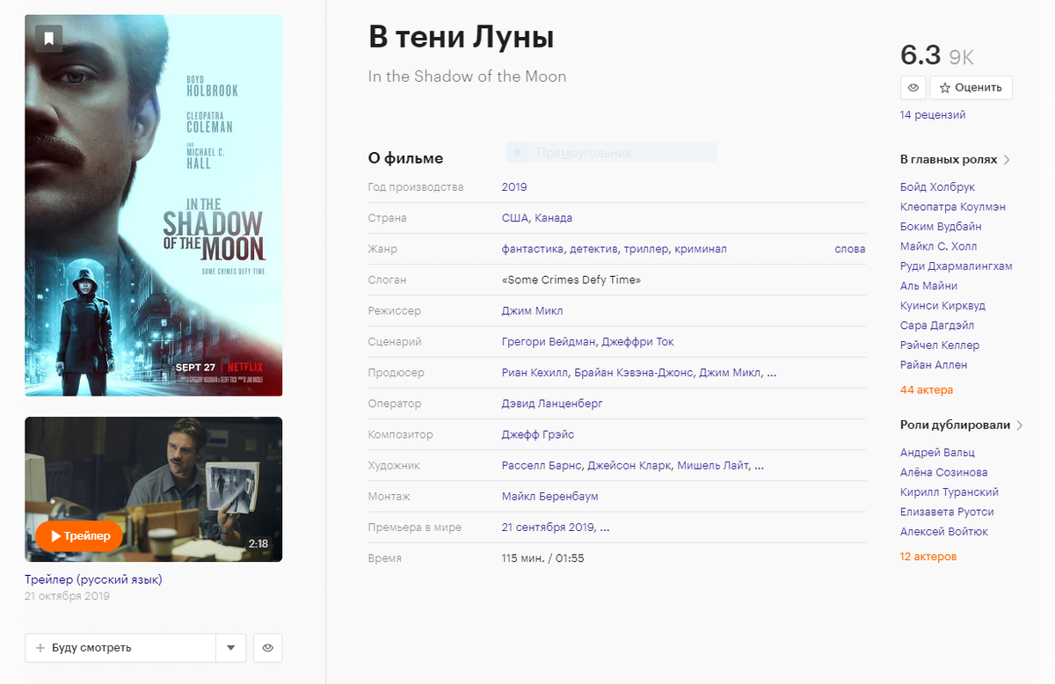The image size is (1055, 684).
Task: Open Майкл С. Холл's profile link
Action: [x=938, y=247]
